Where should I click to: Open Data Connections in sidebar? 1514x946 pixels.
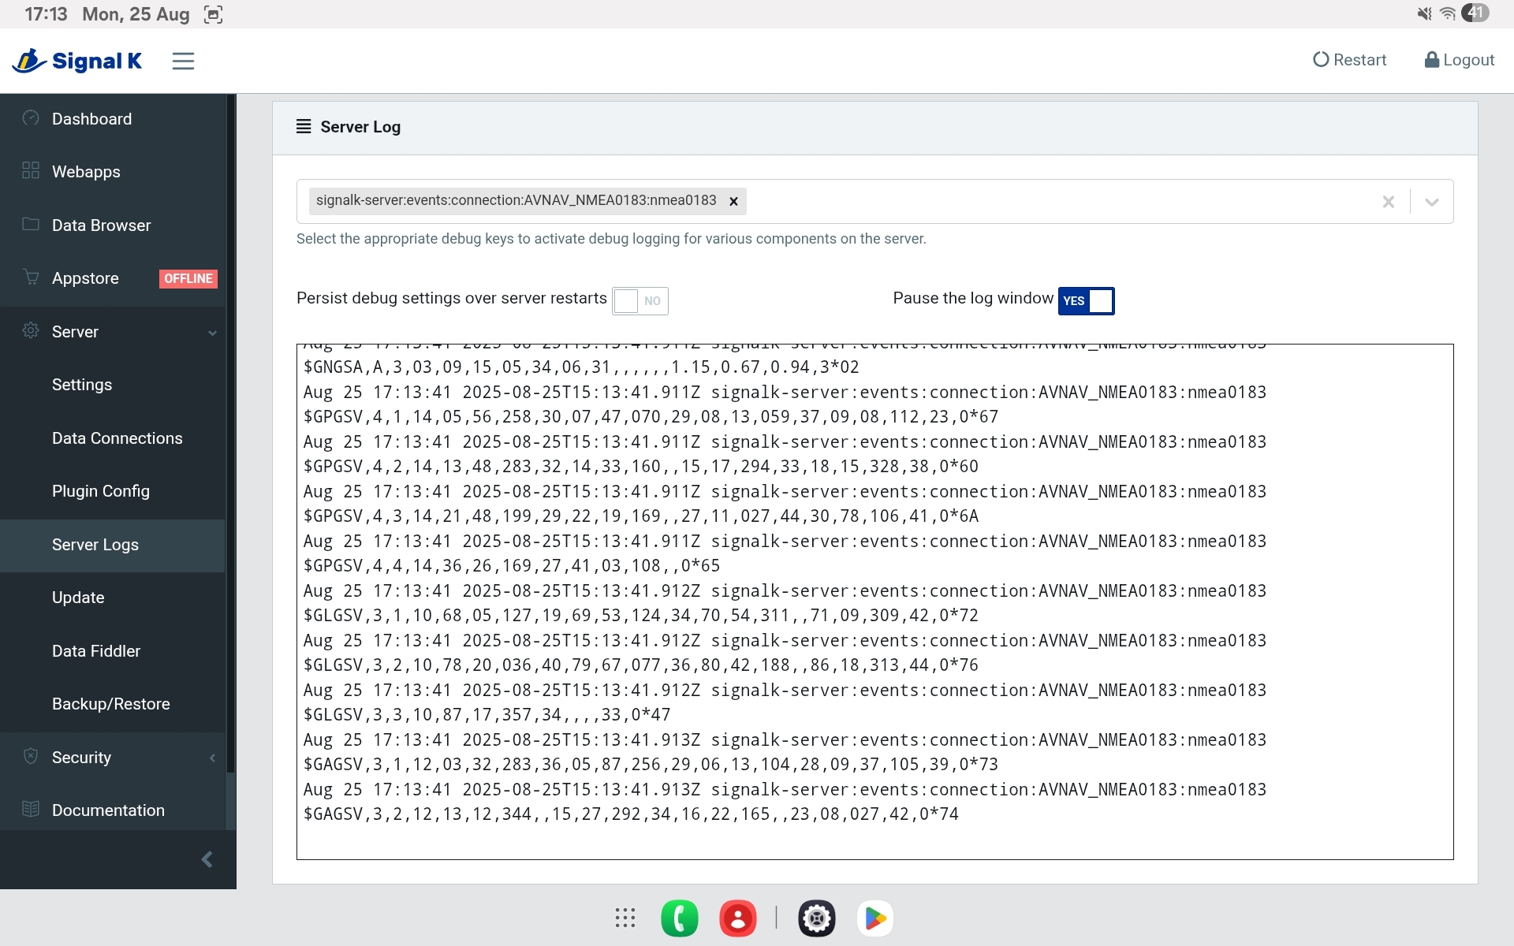(117, 438)
